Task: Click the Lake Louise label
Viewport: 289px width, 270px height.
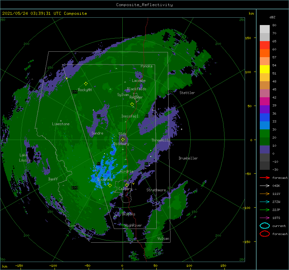Action: click(25, 158)
